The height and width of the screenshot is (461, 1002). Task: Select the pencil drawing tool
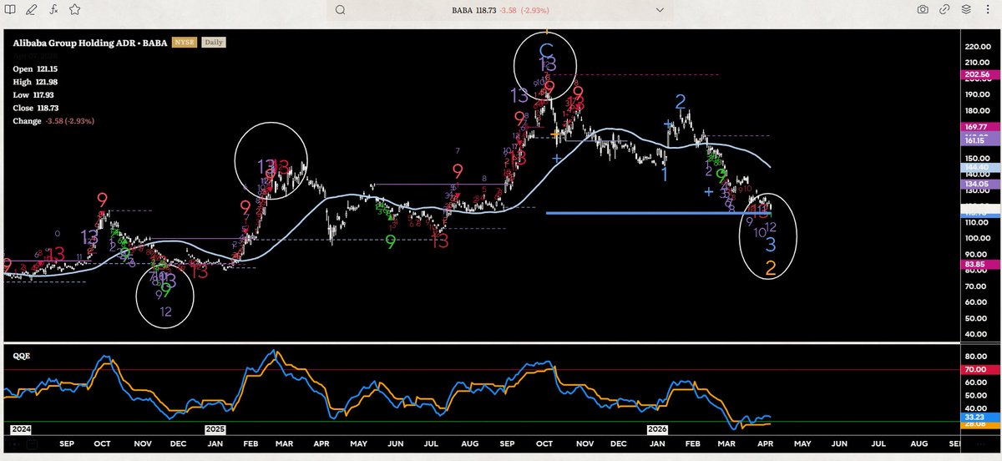32,10
